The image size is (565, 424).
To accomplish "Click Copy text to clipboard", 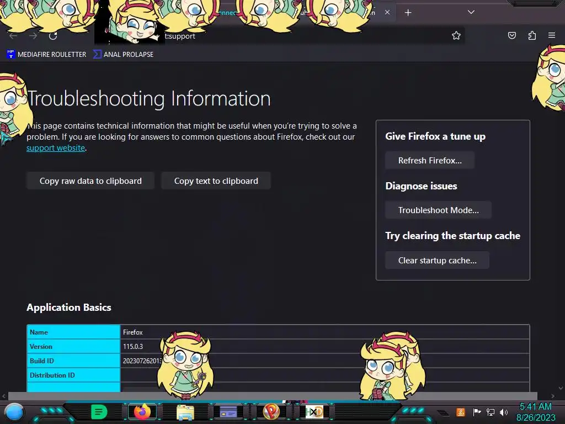I will pyautogui.click(x=216, y=181).
